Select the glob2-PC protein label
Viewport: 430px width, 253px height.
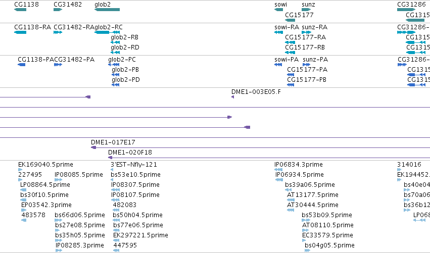[x=122, y=60]
